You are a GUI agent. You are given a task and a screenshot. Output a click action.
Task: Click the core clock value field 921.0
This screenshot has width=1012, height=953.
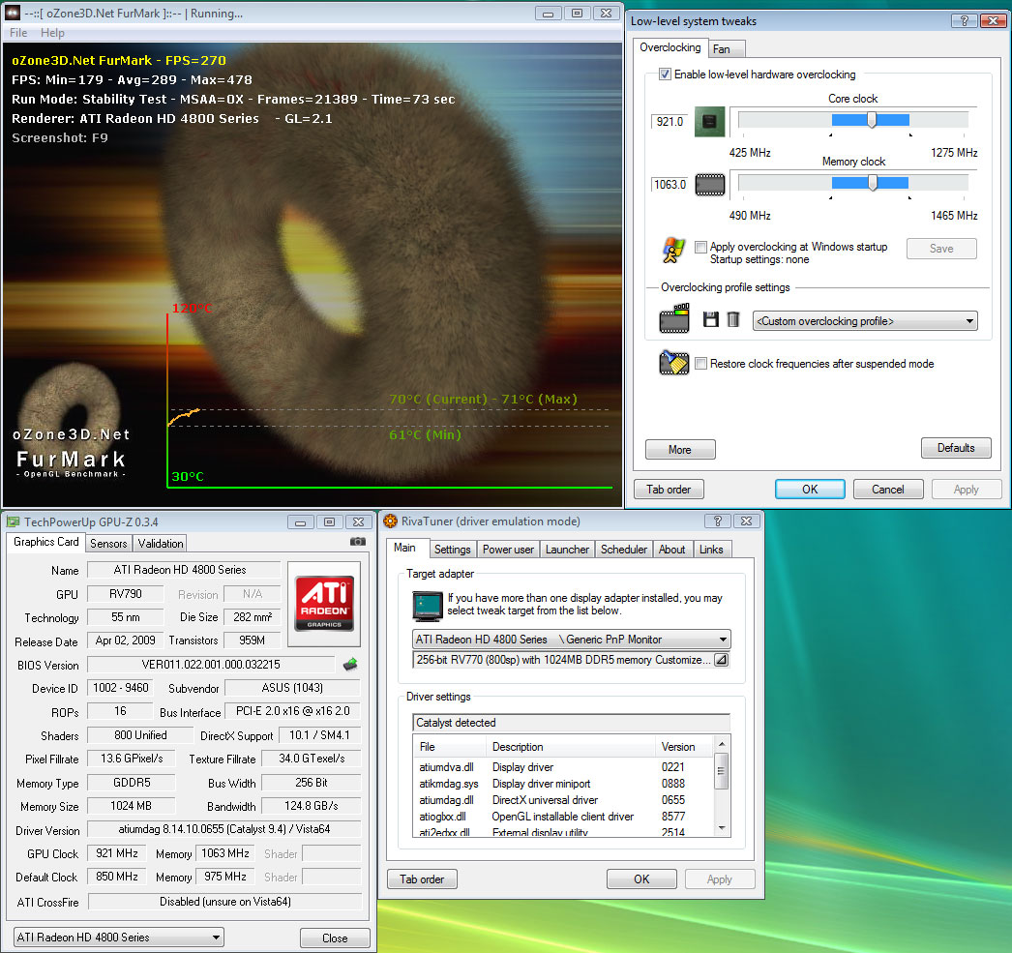670,121
